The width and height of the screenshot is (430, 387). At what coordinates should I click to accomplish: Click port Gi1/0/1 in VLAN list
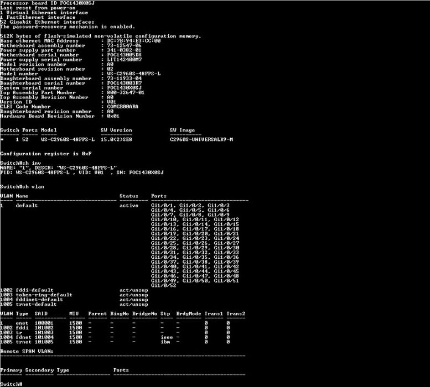pos(163,206)
